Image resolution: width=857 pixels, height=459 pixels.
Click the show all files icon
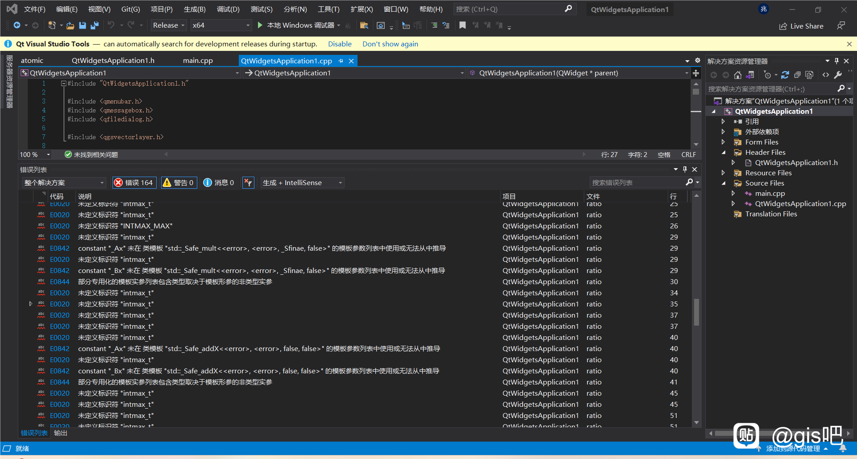point(809,75)
